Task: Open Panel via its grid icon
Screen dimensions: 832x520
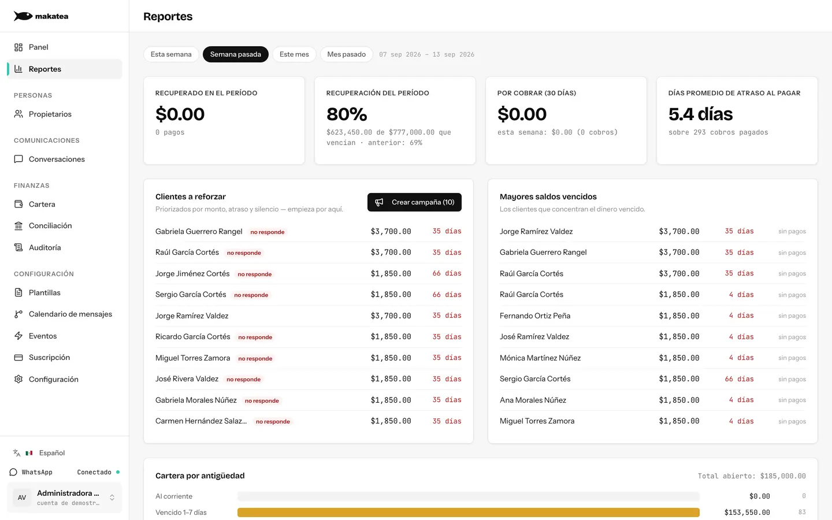Action: click(x=18, y=47)
